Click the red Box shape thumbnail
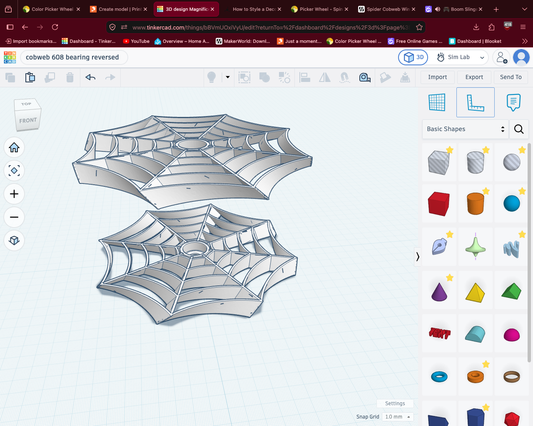The height and width of the screenshot is (426, 533). (439, 203)
